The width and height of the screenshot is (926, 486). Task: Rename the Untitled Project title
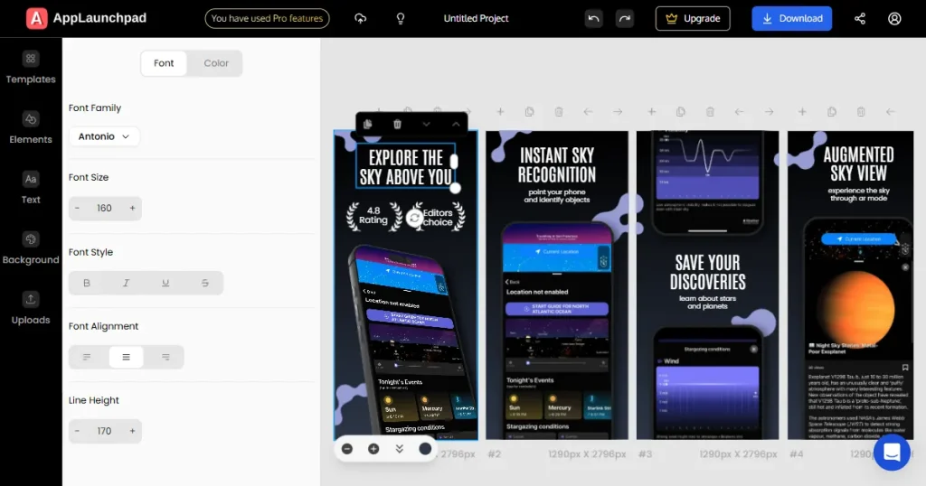476,18
